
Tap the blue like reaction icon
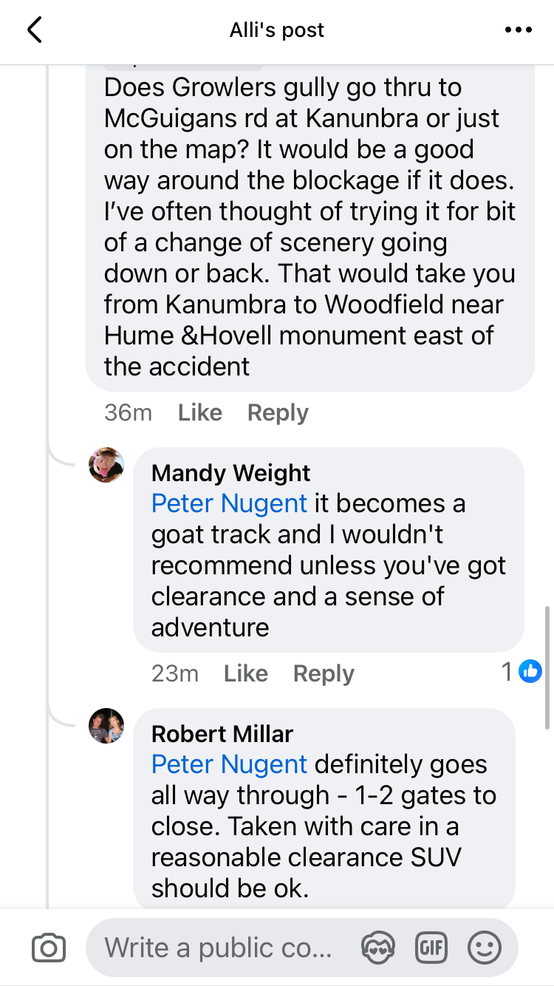pyautogui.click(x=530, y=671)
